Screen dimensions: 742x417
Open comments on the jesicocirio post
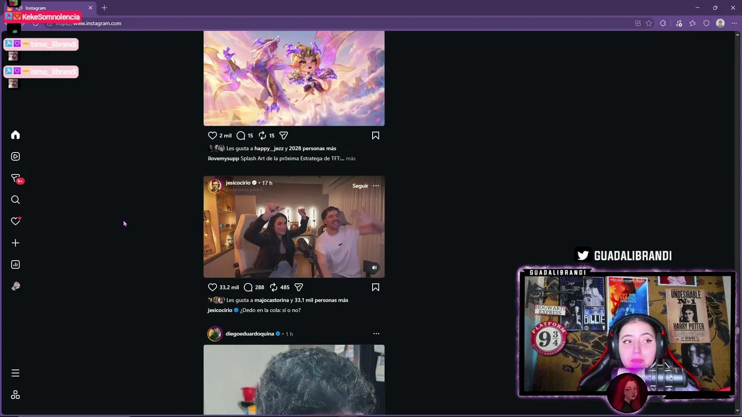coord(248,287)
